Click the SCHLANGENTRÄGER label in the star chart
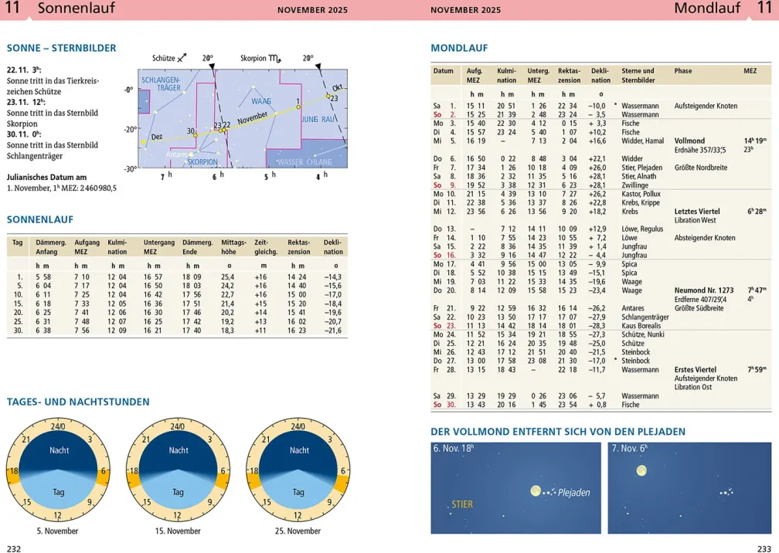This screenshot has height=553, width=779. pos(162,83)
